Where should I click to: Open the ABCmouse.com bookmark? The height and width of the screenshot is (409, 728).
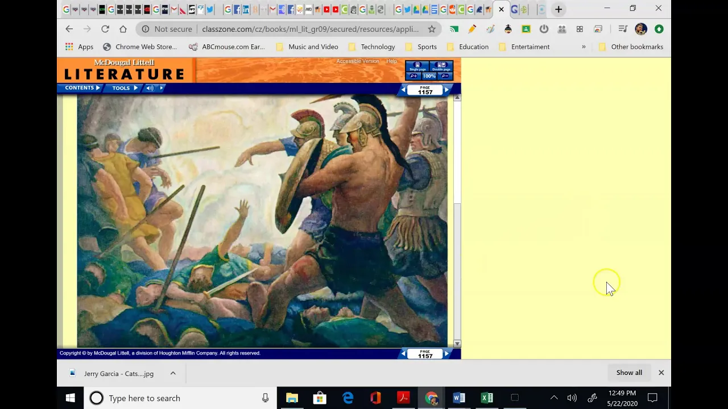(227, 47)
